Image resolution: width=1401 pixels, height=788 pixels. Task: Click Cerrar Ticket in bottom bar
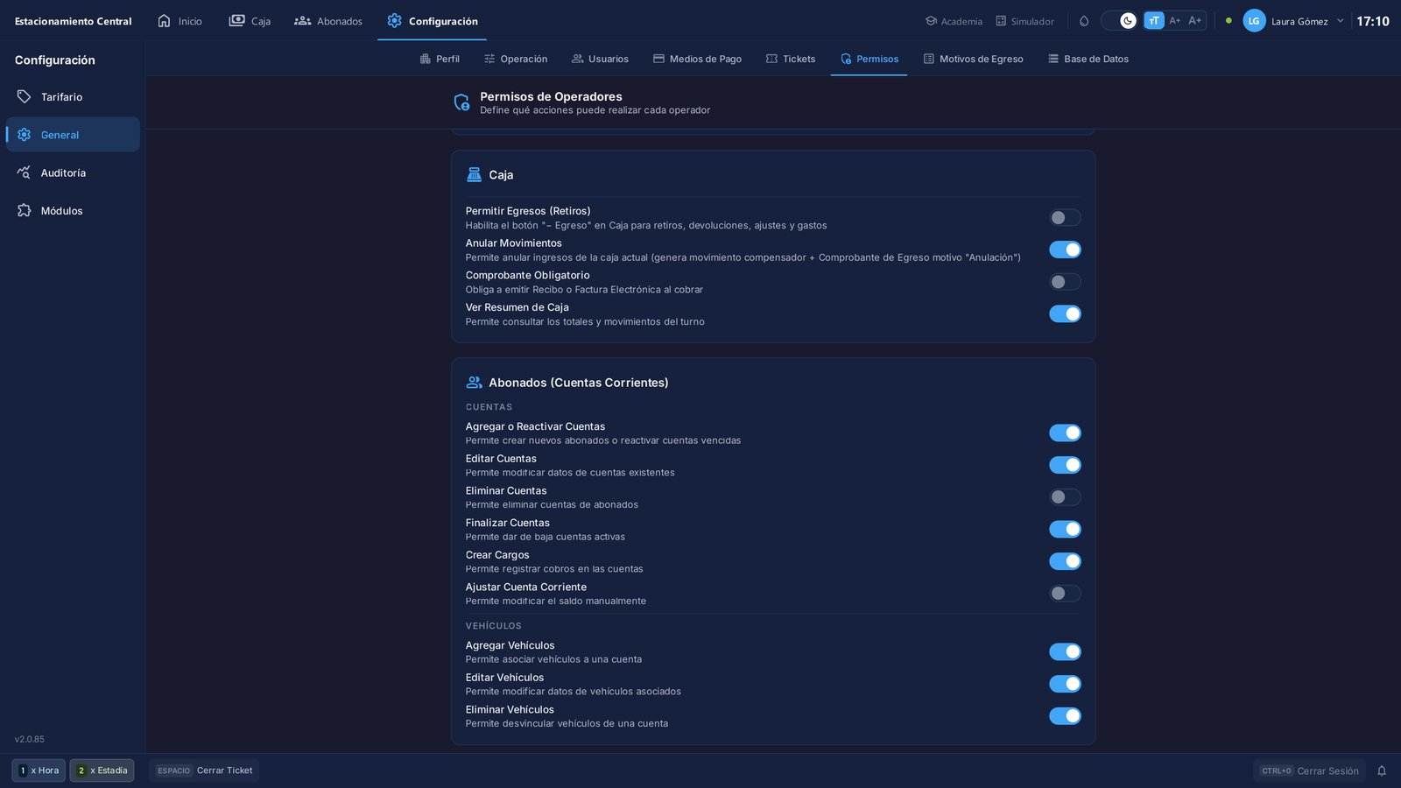tap(204, 770)
